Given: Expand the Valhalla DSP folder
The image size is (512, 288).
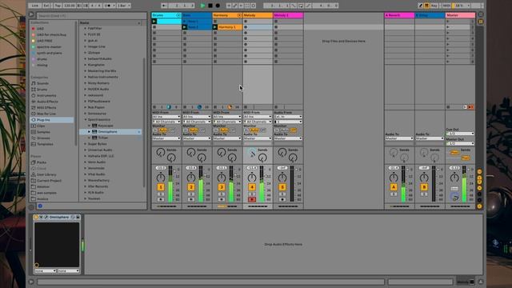Looking at the screenshot, I should click(x=86, y=156).
